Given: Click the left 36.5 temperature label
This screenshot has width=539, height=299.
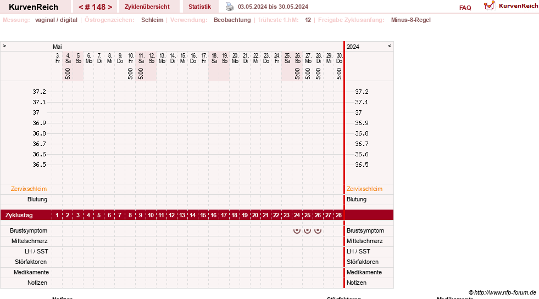Looking at the screenshot, I should [39, 165].
